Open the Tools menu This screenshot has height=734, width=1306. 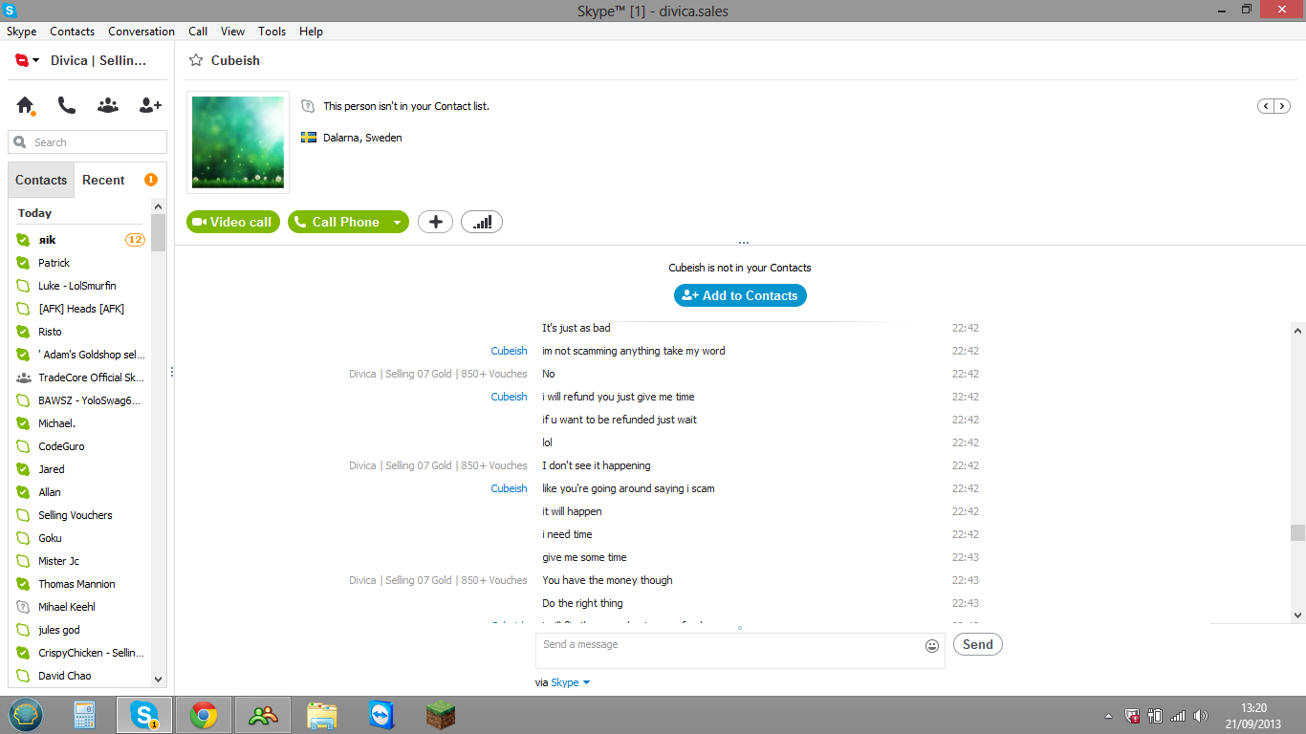click(272, 32)
